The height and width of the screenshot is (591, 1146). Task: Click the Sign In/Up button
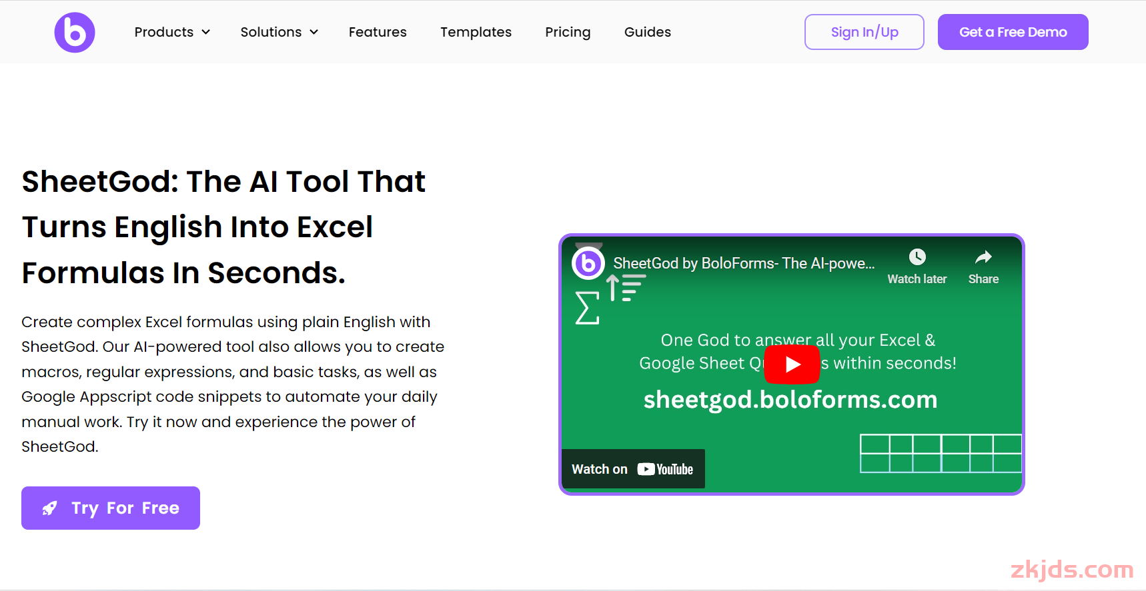(864, 32)
